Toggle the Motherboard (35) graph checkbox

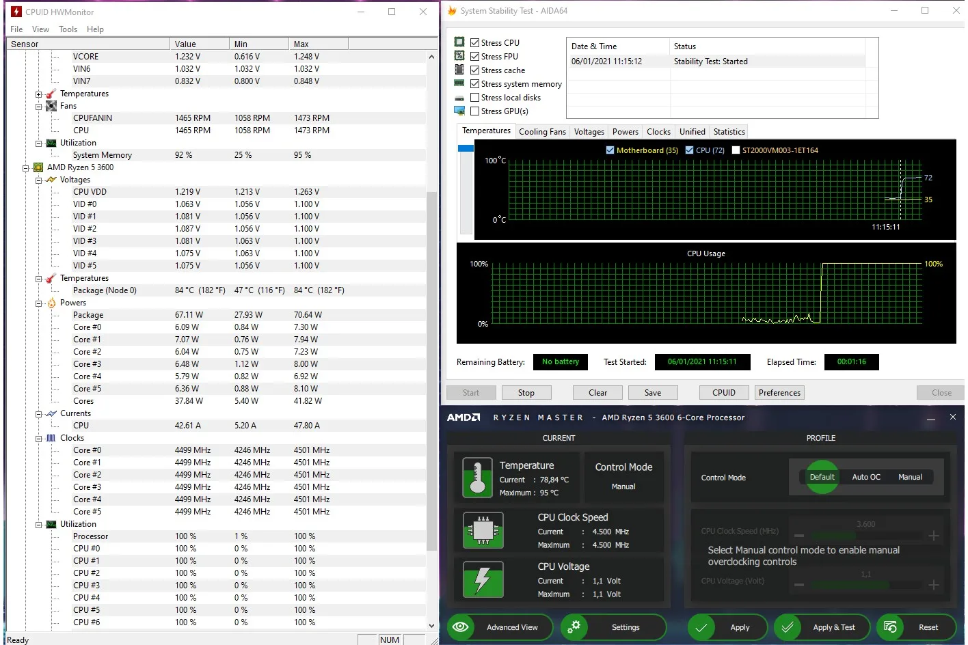pyautogui.click(x=610, y=150)
